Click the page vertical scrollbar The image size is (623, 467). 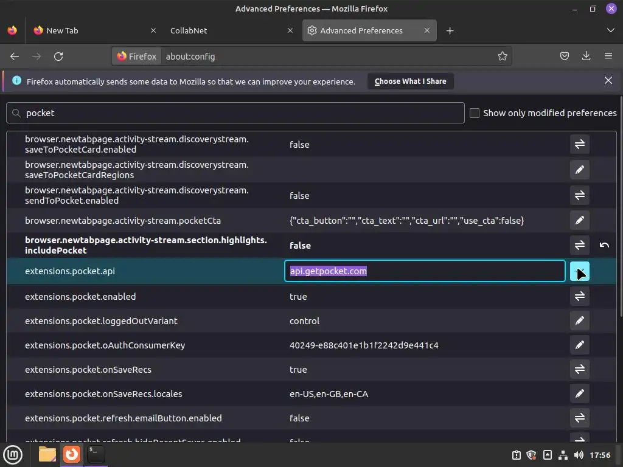621,207
